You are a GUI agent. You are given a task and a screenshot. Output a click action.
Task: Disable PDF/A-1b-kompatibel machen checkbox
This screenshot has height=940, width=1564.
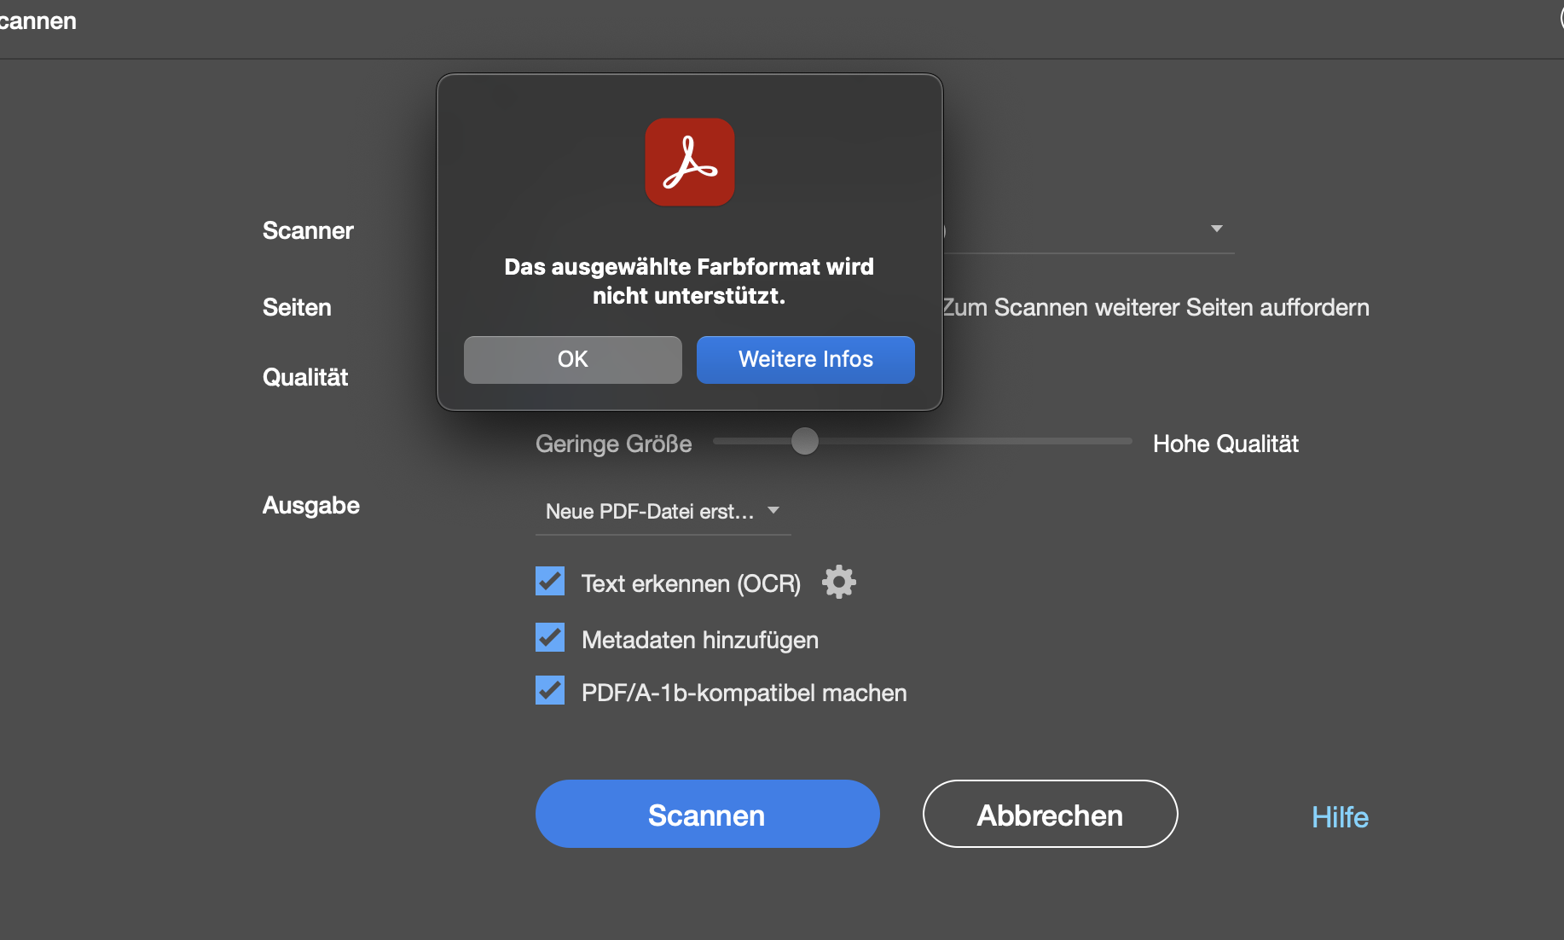point(550,691)
